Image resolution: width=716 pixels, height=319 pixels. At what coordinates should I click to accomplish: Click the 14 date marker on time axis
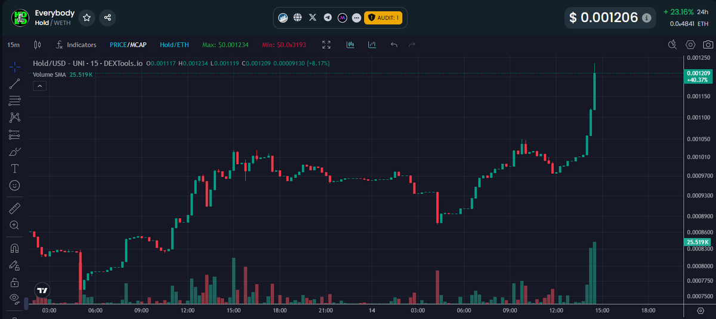372,310
